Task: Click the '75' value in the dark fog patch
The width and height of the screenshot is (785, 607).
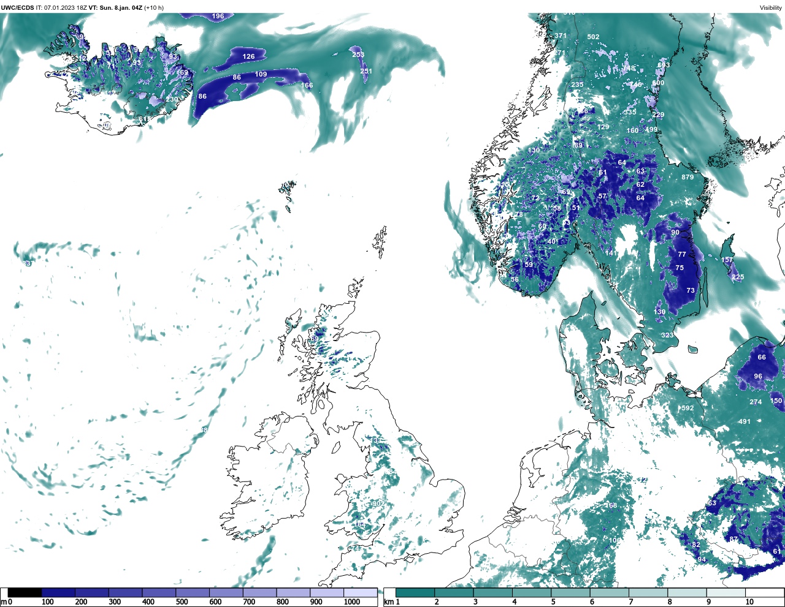Action: 680,268
